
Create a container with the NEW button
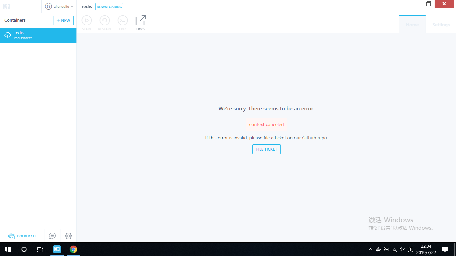coord(63,20)
